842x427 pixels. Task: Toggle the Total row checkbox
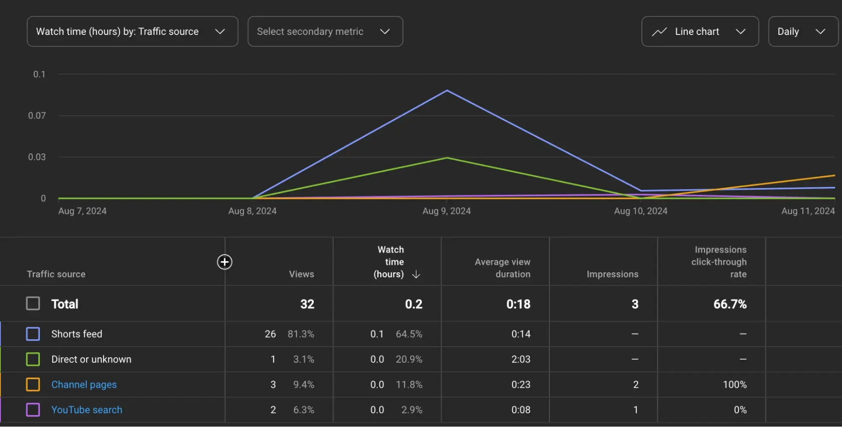point(33,304)
